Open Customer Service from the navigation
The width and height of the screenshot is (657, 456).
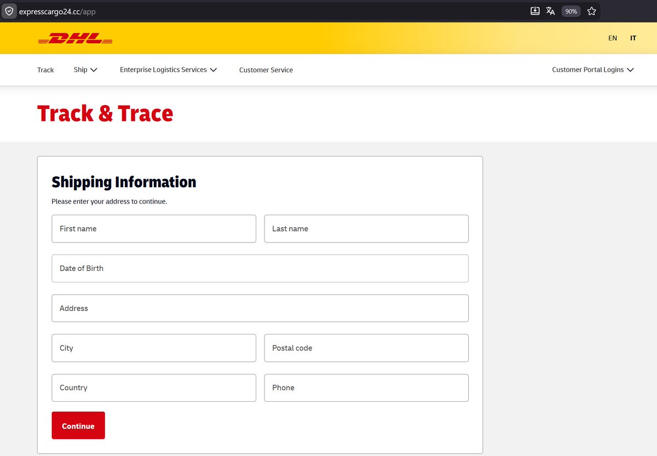266,70
